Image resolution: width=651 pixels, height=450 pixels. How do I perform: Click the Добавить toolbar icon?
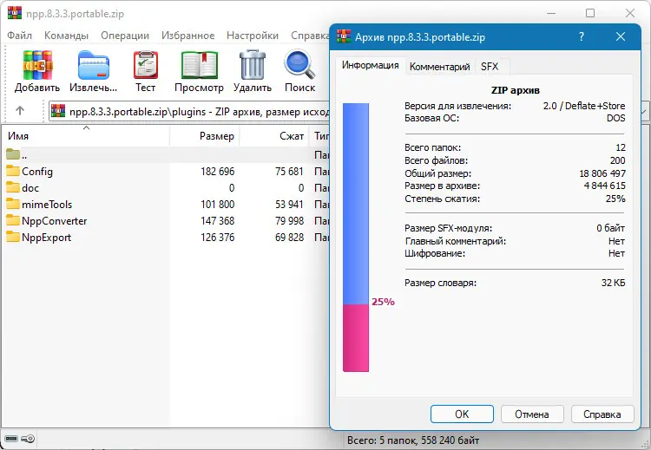tap(37, 65)
